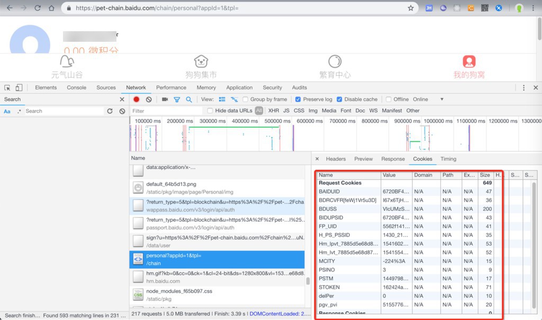Click the browser address bar
The image size is (542, 320).
pos(239,8)
